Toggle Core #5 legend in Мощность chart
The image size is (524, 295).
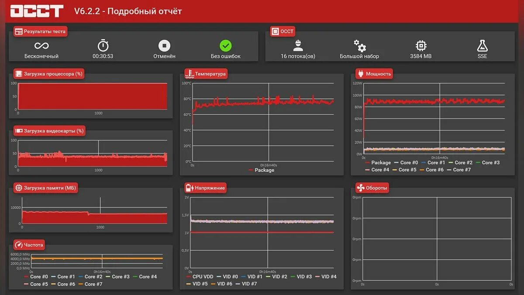404,170
